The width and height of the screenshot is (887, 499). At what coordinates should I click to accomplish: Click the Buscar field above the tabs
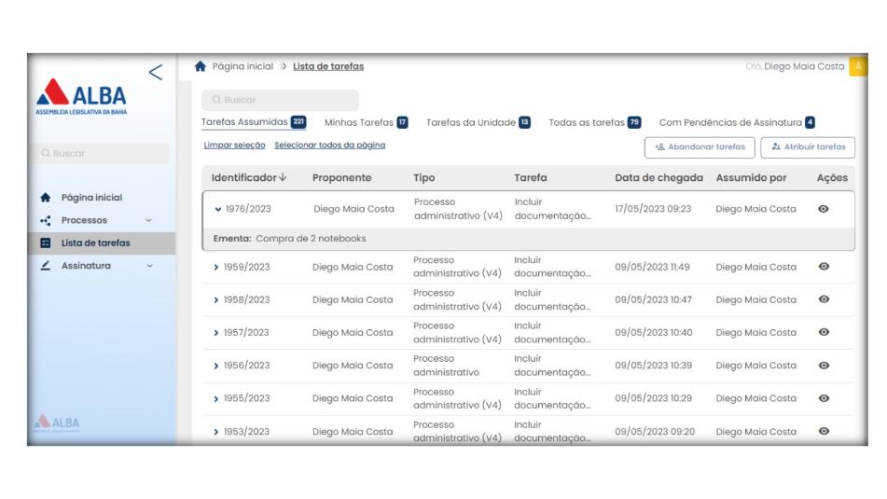(x=280, y=100)
